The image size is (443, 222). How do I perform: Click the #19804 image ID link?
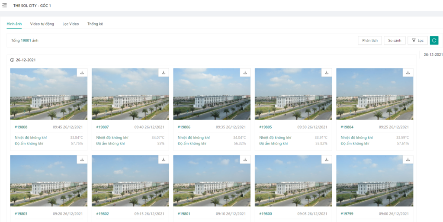(x=347, y=127)
